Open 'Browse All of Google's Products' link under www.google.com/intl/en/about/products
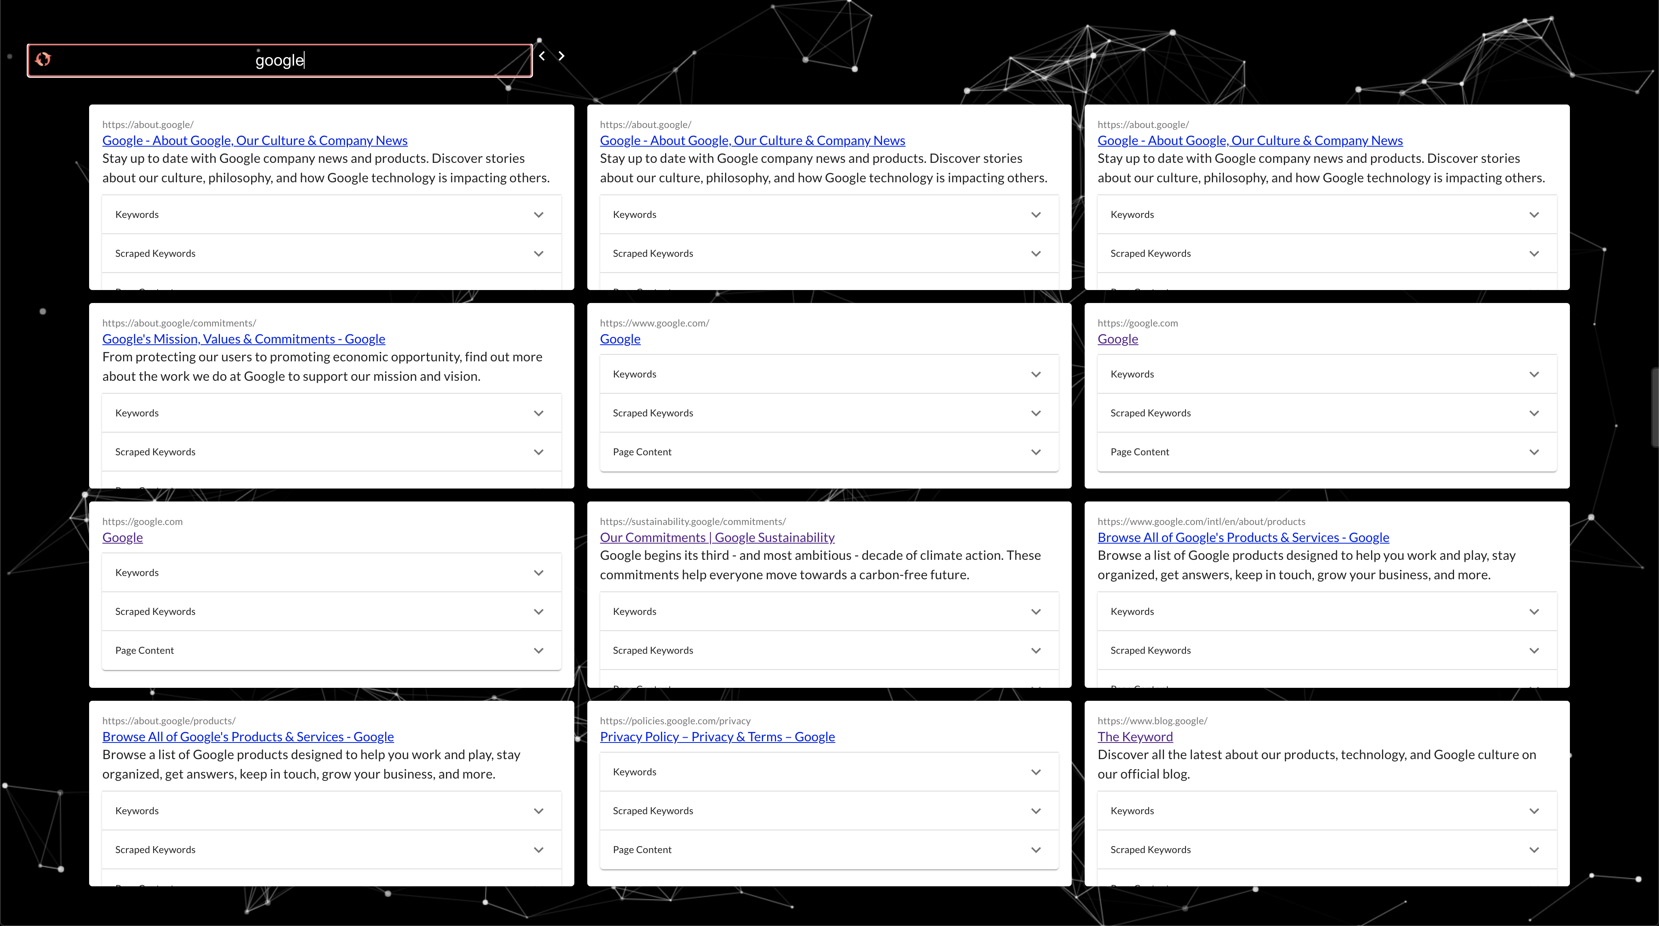Viewport: 1659px width, 926px height. tap(1243, 537)
